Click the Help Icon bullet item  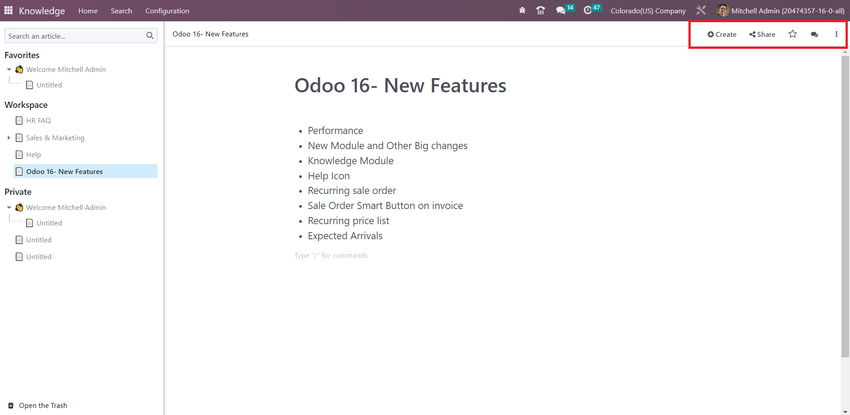(x=329, y=176)
